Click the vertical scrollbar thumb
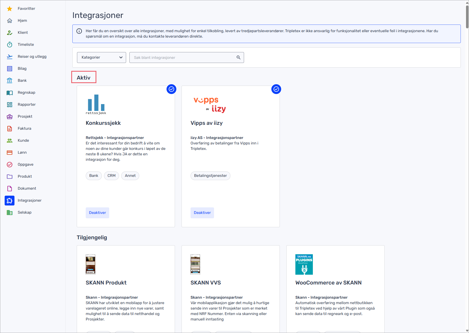 click(467, 16)
